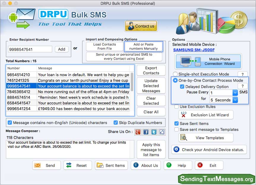256x185 pixels.
Task: Open the 5 Seconds delay dropdown
Action: point(235,100)
